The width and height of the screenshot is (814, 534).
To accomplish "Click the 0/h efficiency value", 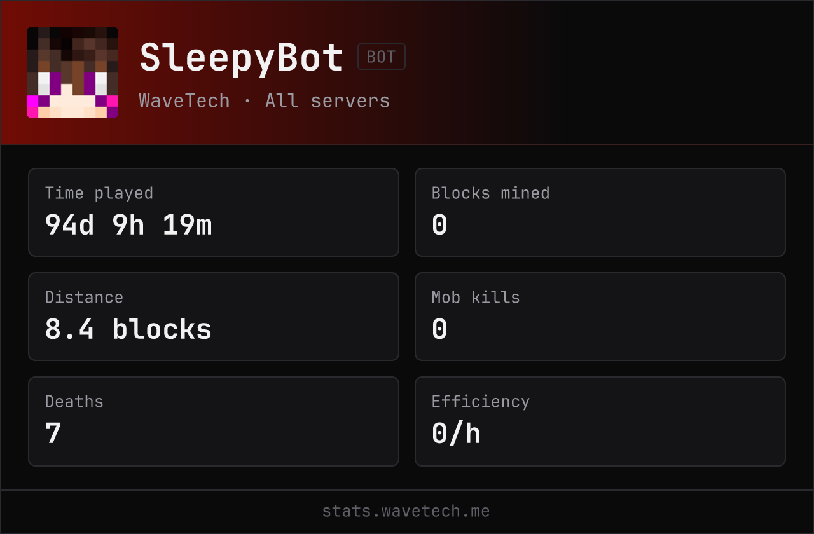I will click(x=456, y=434).
